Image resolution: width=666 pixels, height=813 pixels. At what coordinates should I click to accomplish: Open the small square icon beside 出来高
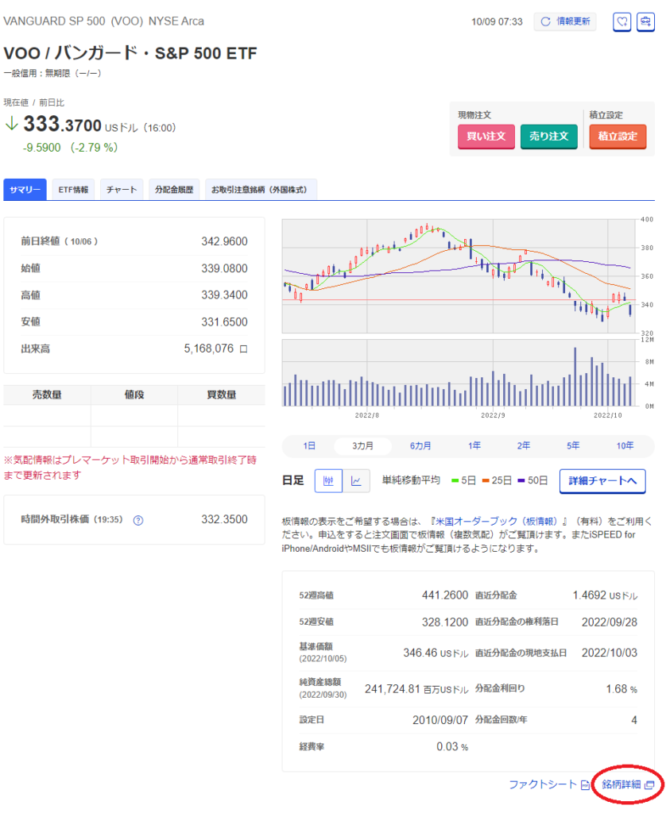[243, 349]
